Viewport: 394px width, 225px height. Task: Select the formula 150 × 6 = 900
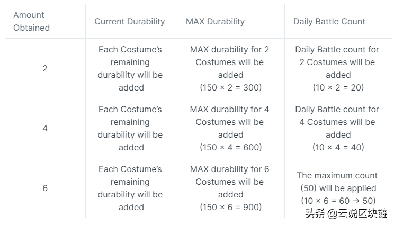[230, 207]
